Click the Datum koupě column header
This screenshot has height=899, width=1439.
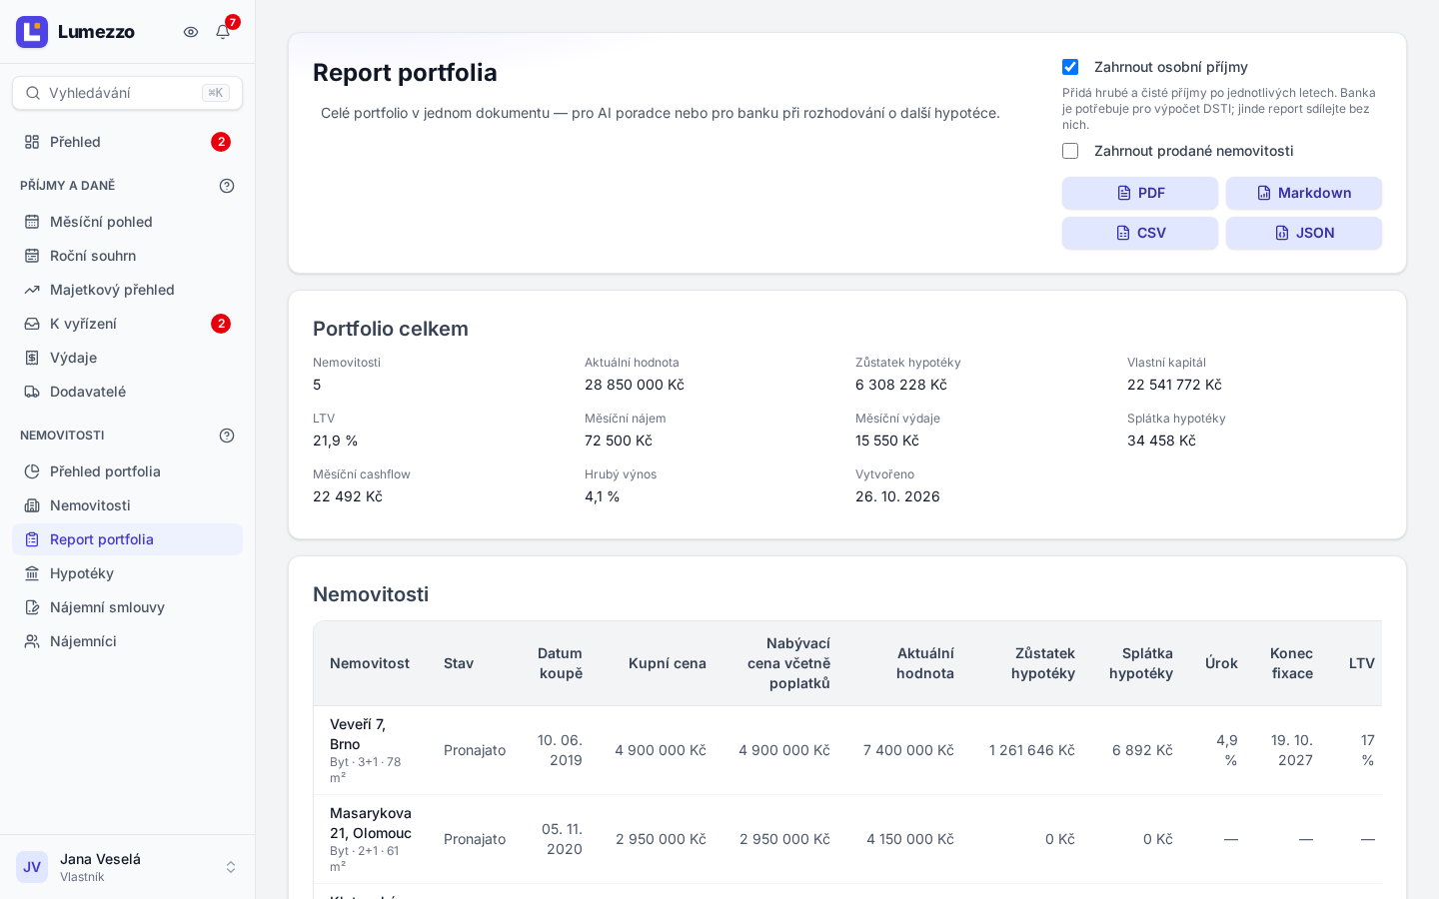click(560, 663)
